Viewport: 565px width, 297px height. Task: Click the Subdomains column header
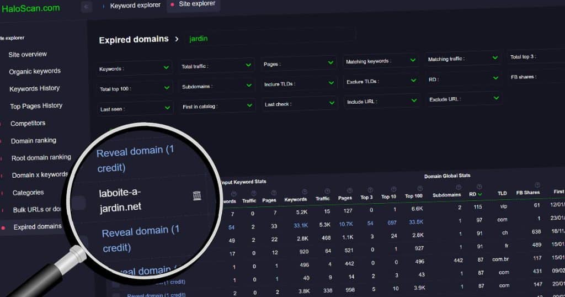[446, 195]
